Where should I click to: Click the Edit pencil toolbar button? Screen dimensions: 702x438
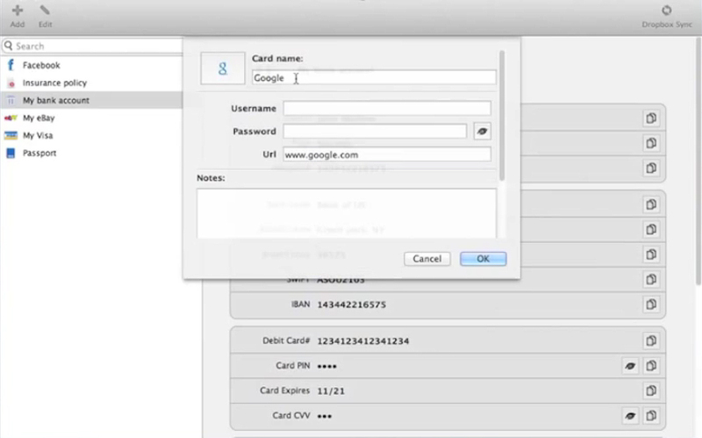[45, 16]
